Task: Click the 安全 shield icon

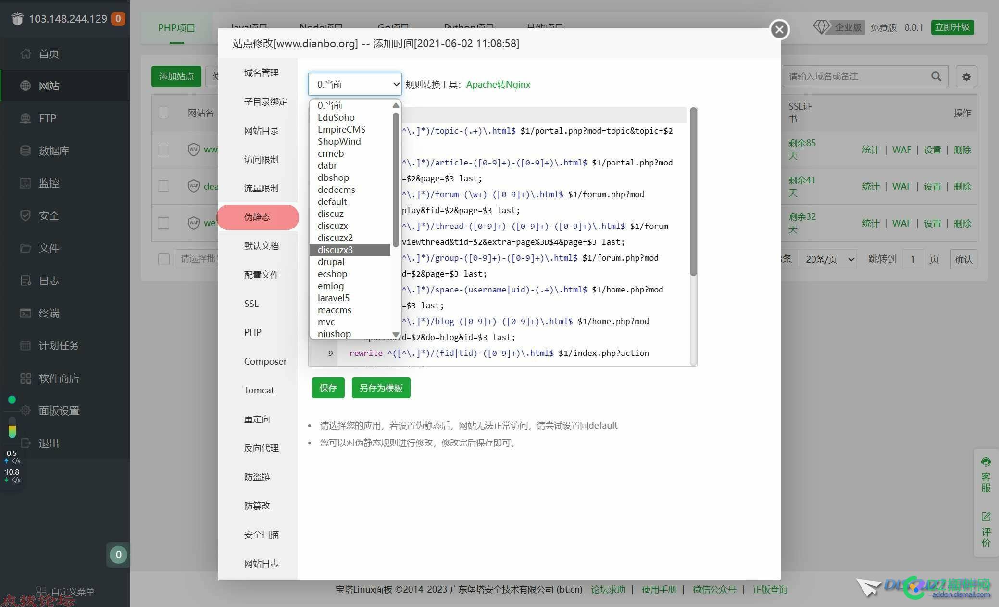Action: [x=25, y=215]
